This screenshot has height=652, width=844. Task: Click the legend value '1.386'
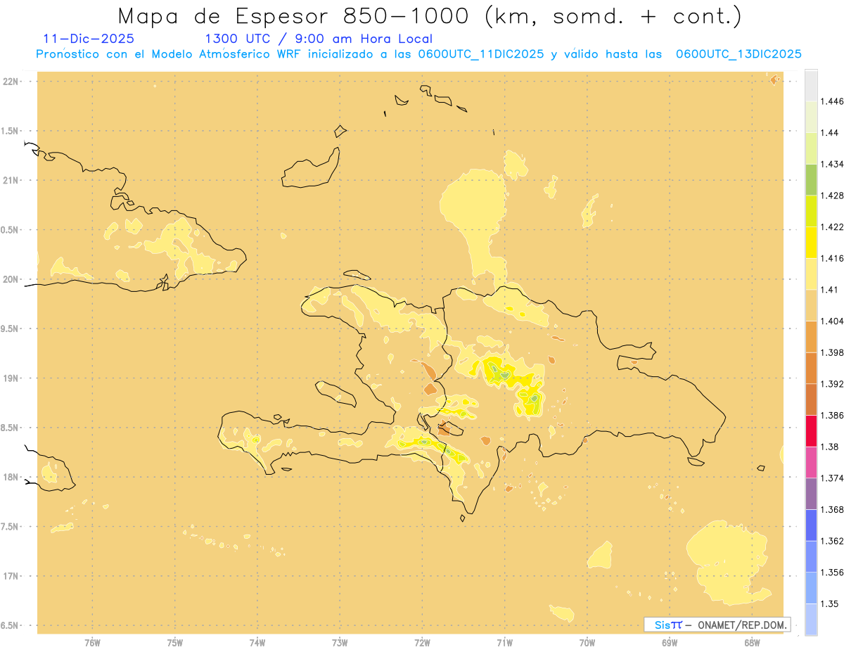pos(832,415)
